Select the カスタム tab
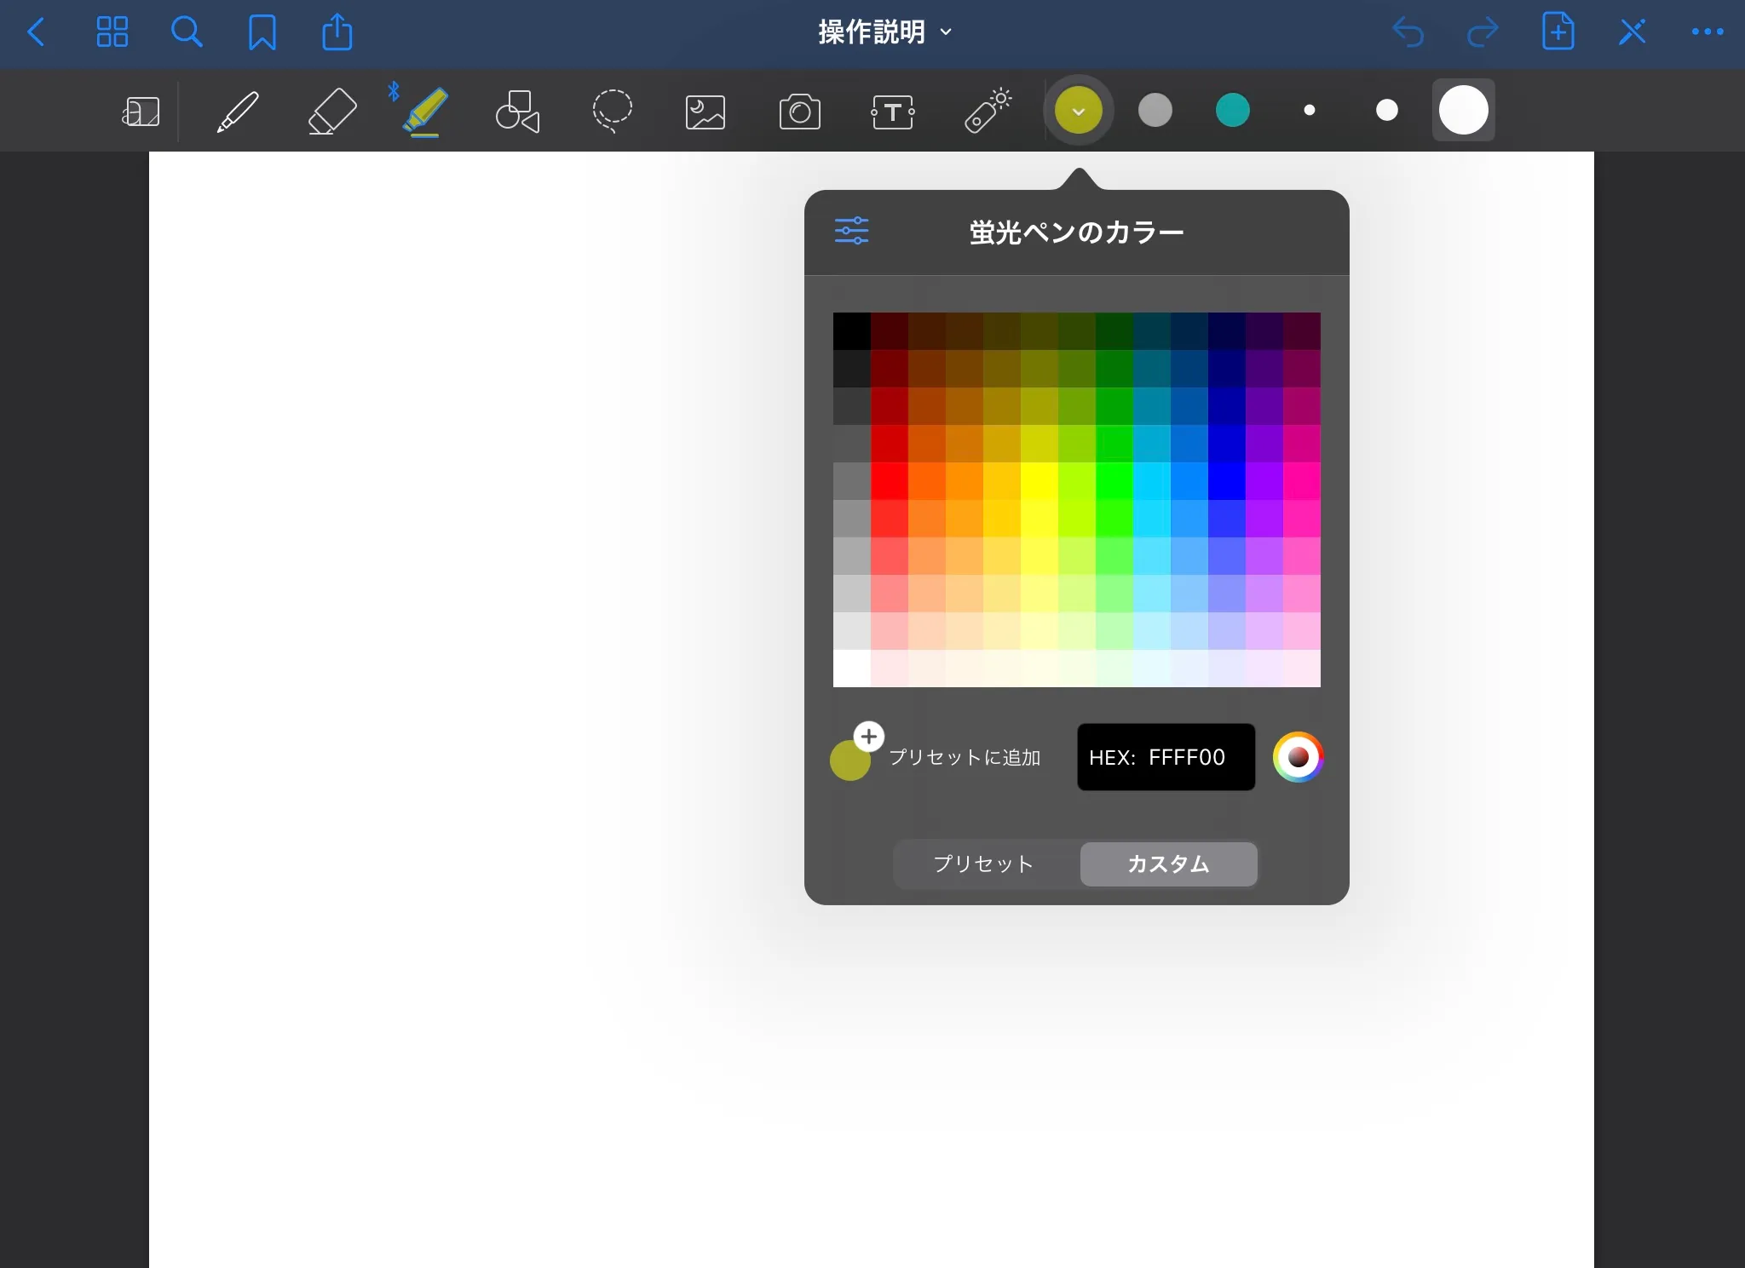The height and width of the screenshot is (1268, 1745). (x=1168, y=864)
